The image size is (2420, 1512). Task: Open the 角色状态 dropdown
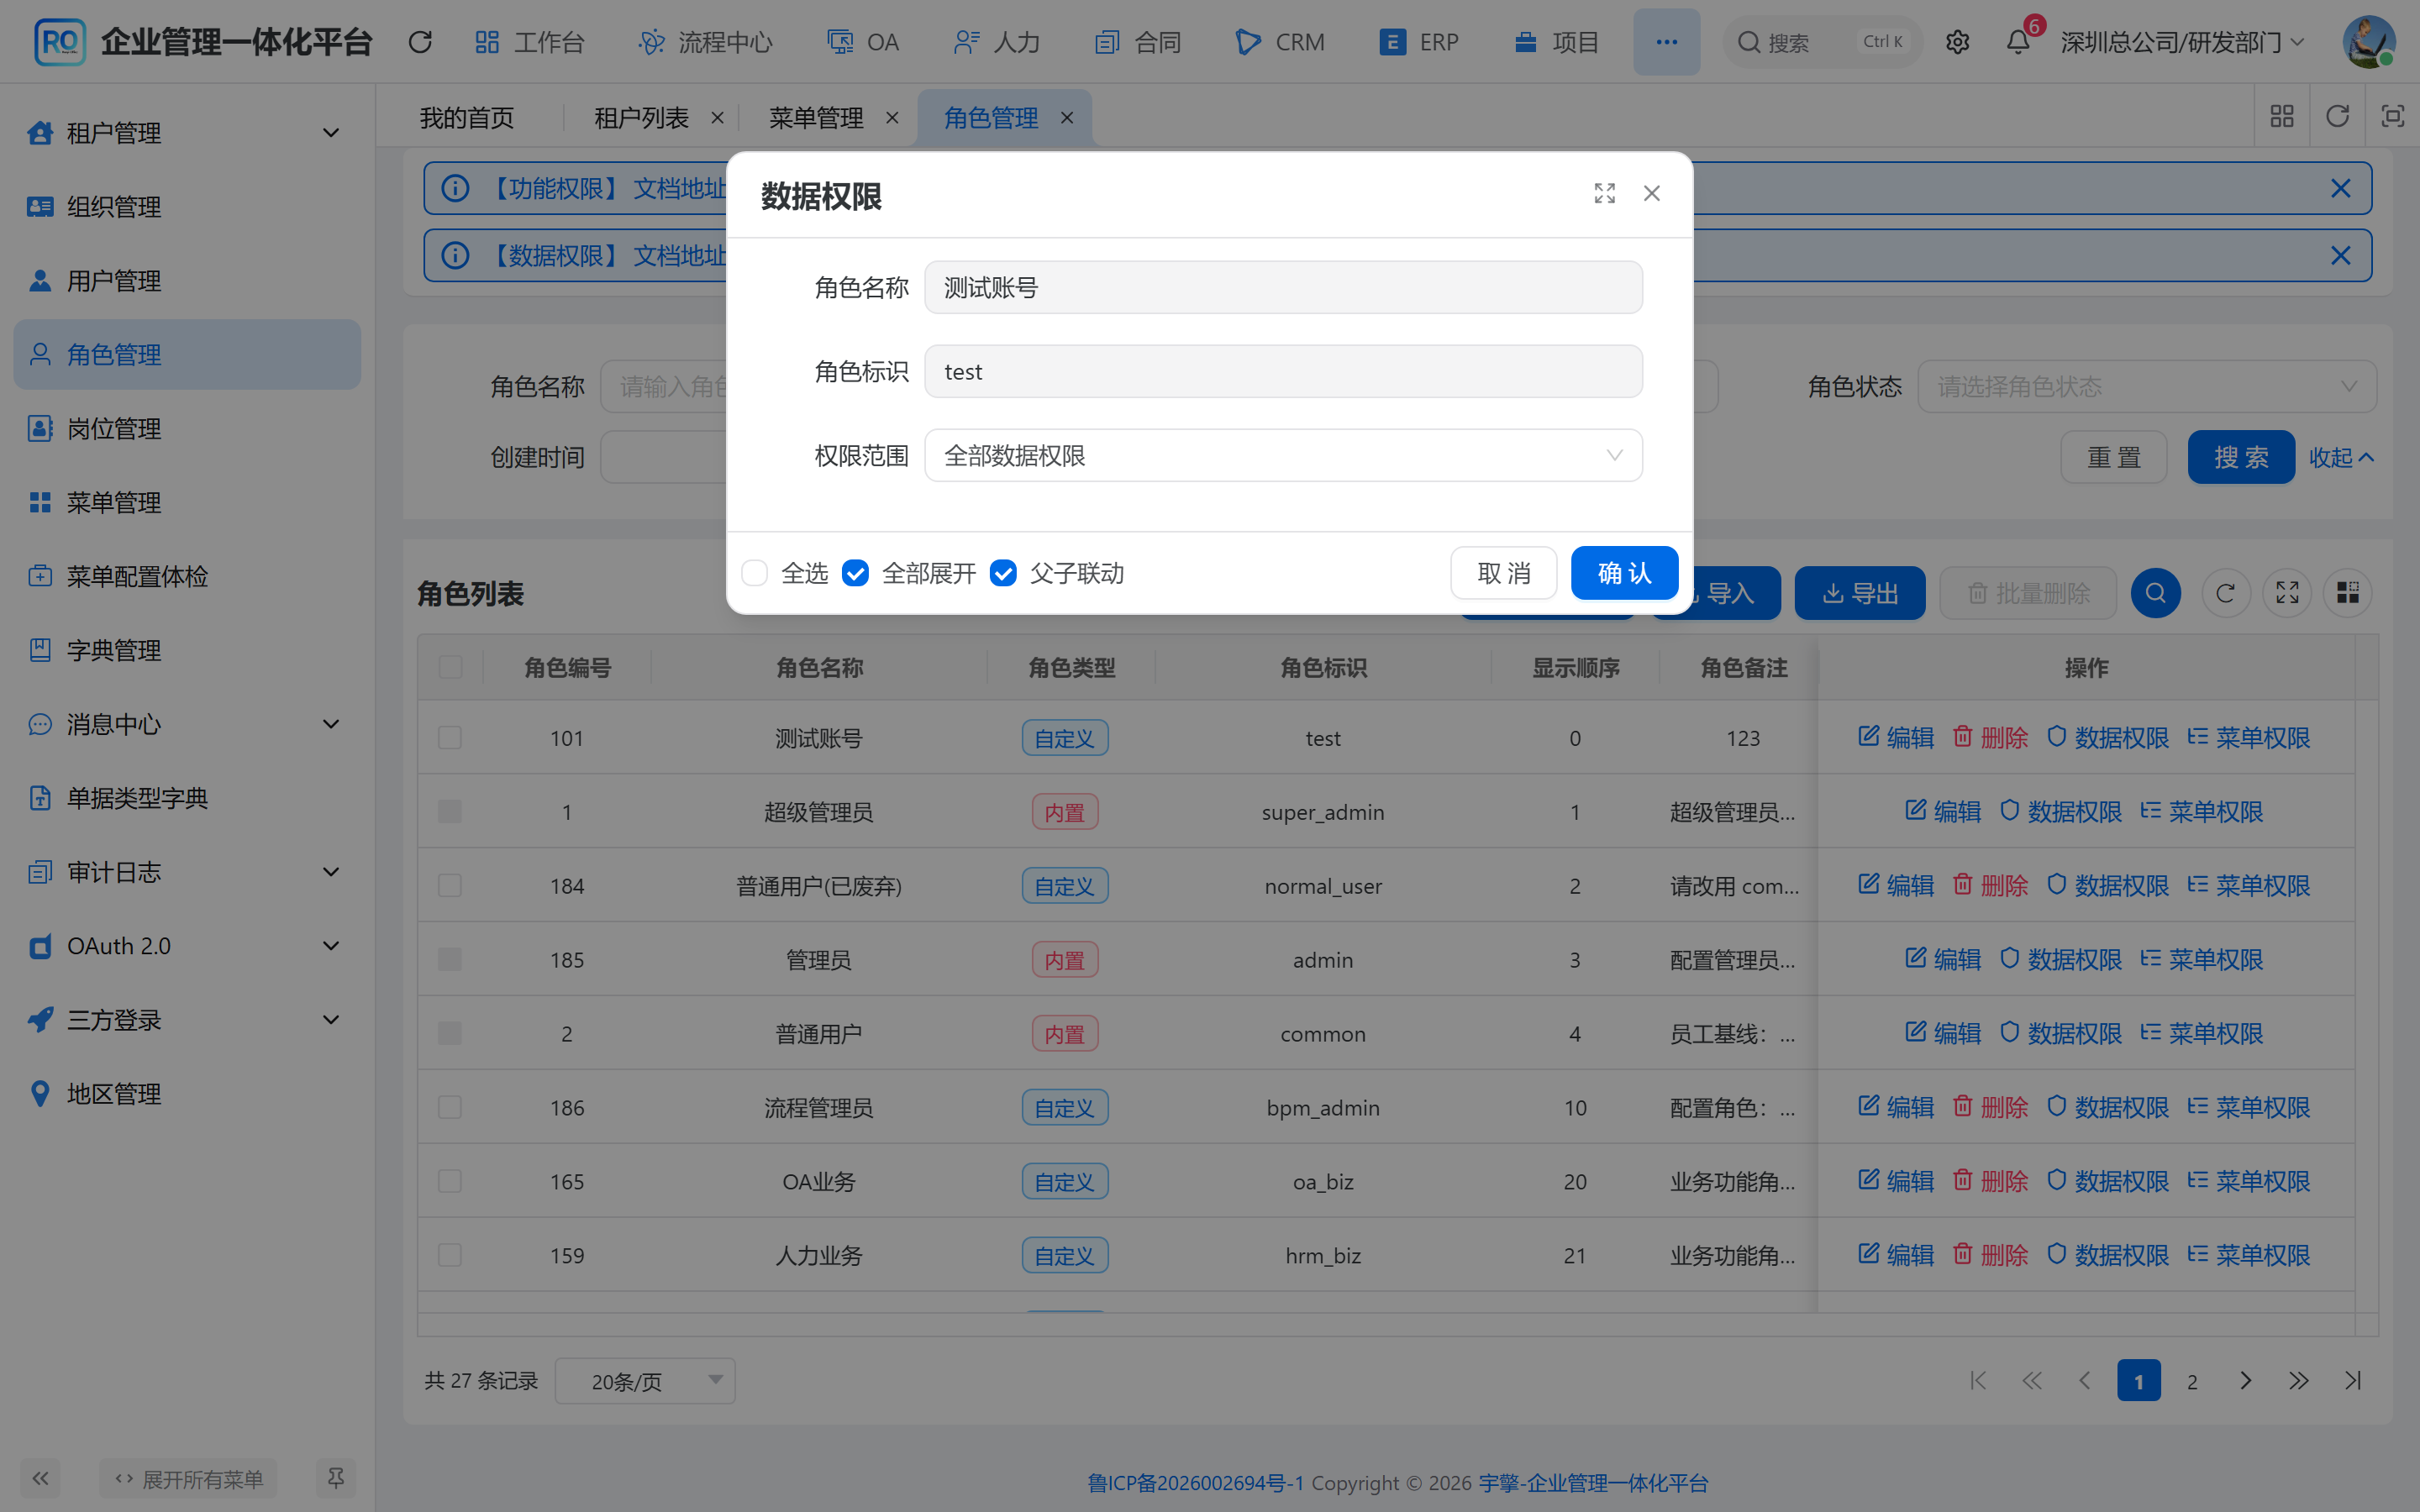(x=2146, y=386)
